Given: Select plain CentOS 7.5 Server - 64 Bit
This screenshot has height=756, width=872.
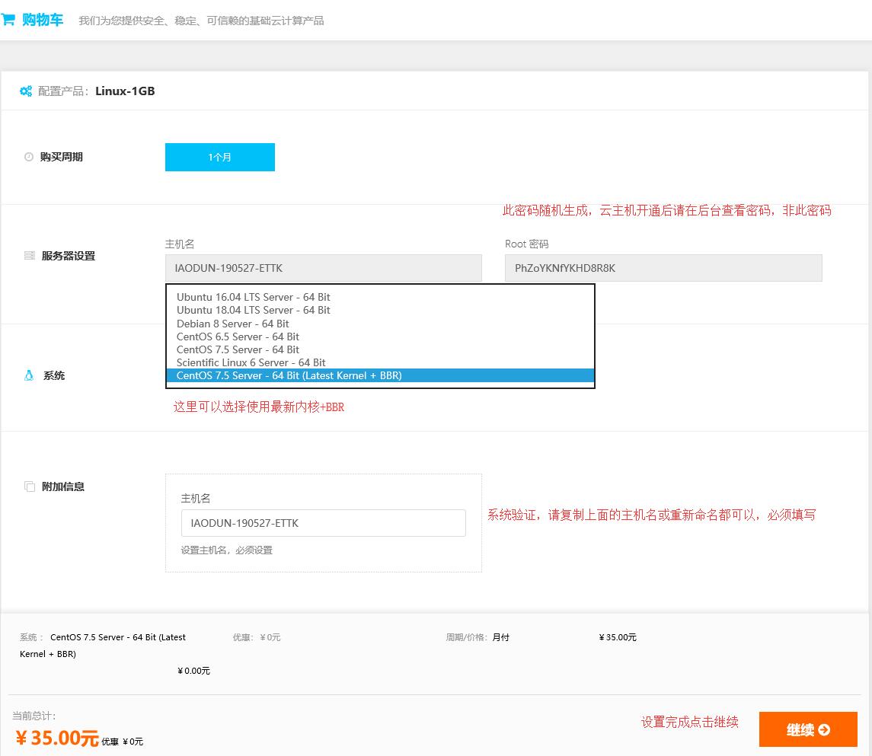Looking at the screenshot, I should (238, 349).
